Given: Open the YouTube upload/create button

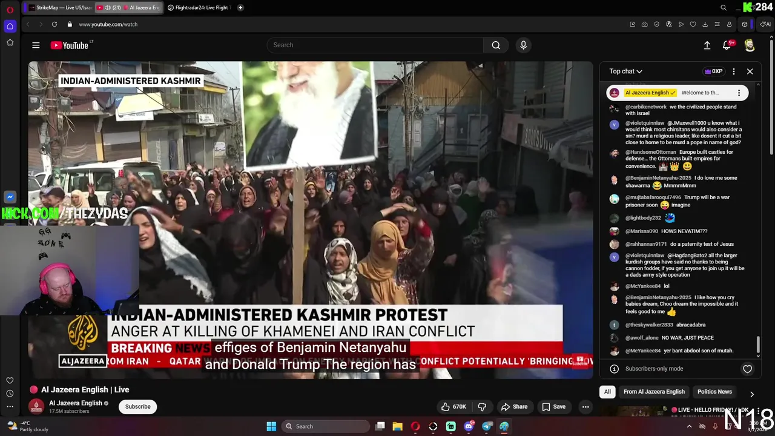Looking at the screenshot, I should pos(707,45).
